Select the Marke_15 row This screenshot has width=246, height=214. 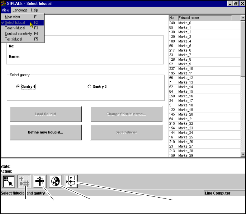pyautogui.click(x=205, y=91)
